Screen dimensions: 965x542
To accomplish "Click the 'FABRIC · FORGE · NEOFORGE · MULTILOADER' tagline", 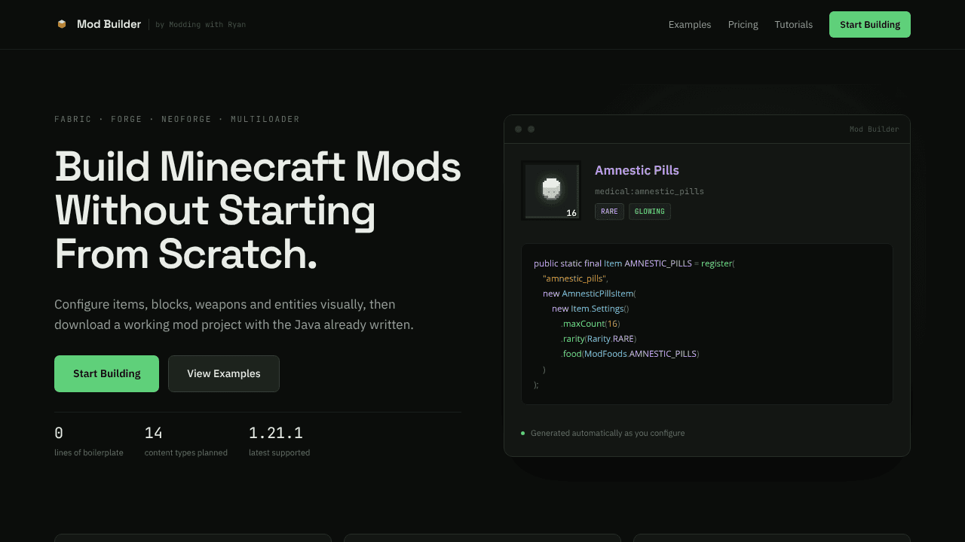I will point(177,119).
